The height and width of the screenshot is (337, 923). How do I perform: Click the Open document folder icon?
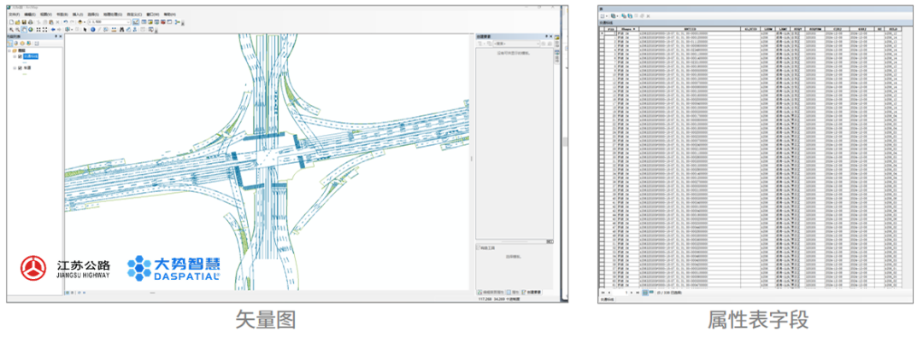point(18,22)
